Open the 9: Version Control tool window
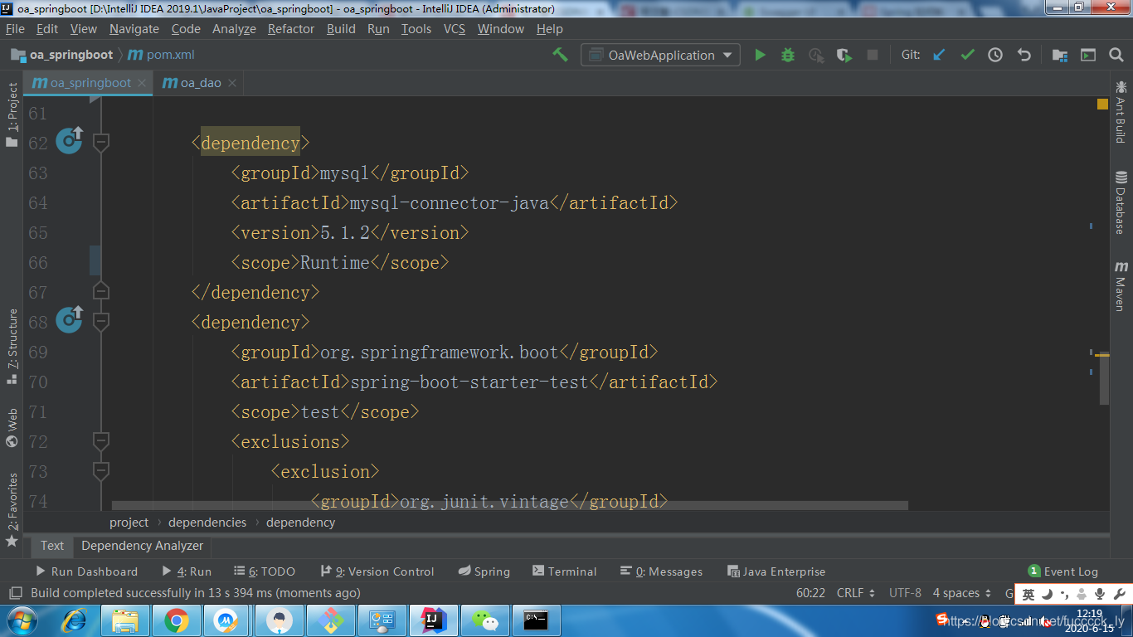This screenshot has width=1133, height=637. 377,571
